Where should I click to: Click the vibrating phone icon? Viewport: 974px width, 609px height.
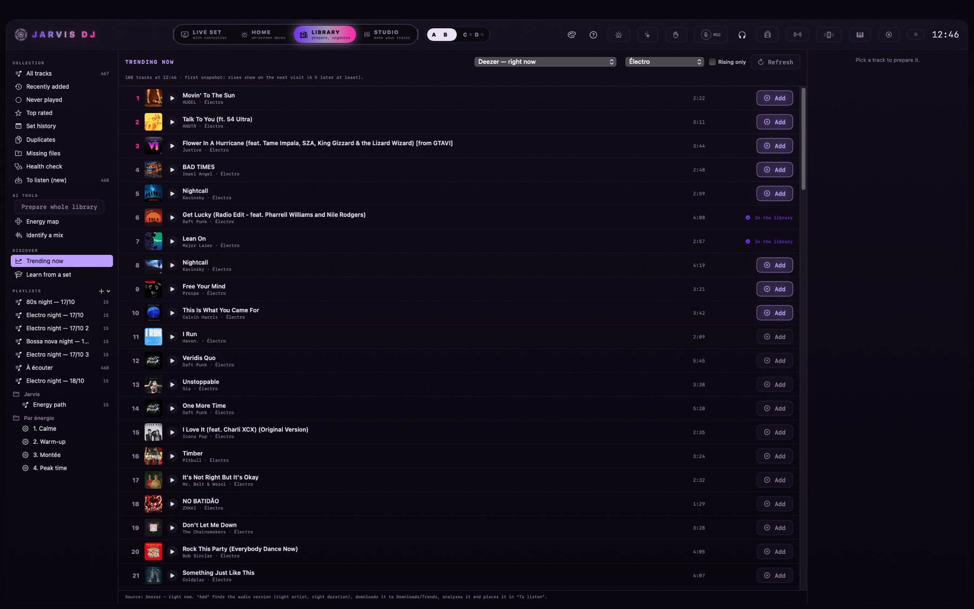828,35
